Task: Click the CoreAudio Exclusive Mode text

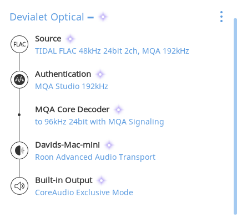Action: click(84, 192)
